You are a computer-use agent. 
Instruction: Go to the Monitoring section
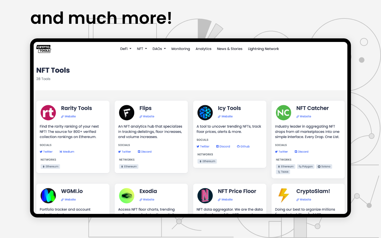tap(181, 49)
